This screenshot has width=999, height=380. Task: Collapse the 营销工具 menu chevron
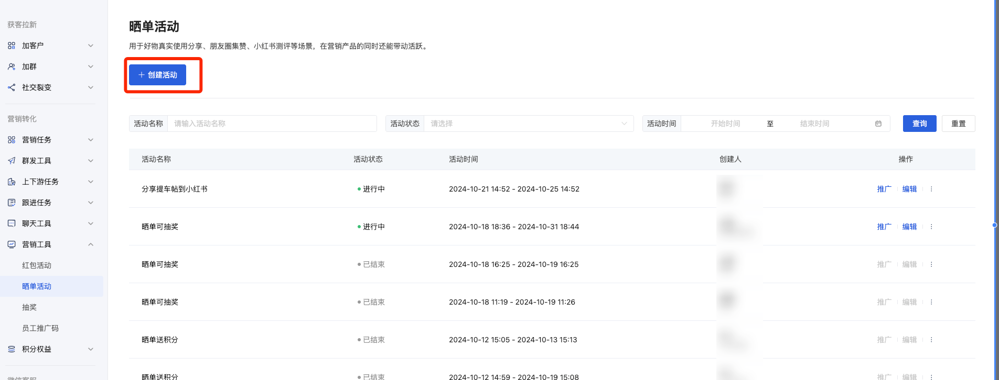point(91,244)
